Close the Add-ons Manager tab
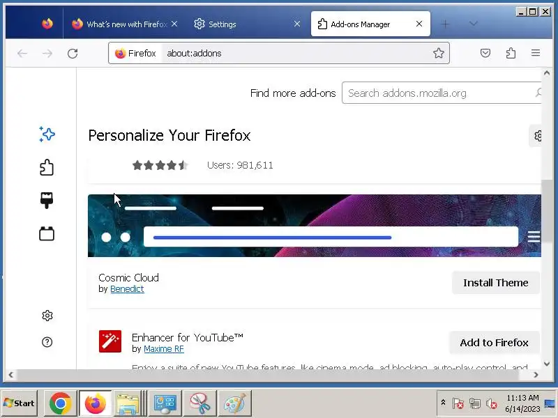This screenshot has height=418, width=558. click(419, 24)
